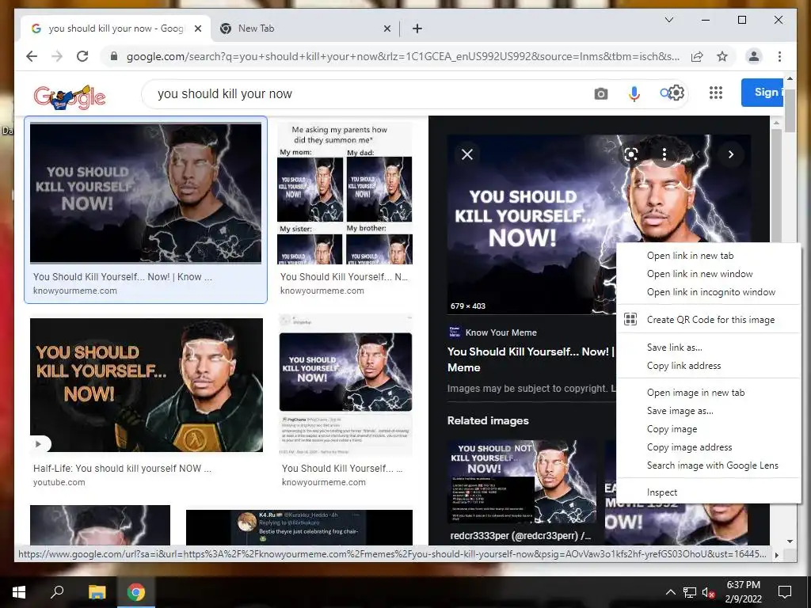811x608 pixels.
Task: Reload the current page
Action: (x=82, y=56)
